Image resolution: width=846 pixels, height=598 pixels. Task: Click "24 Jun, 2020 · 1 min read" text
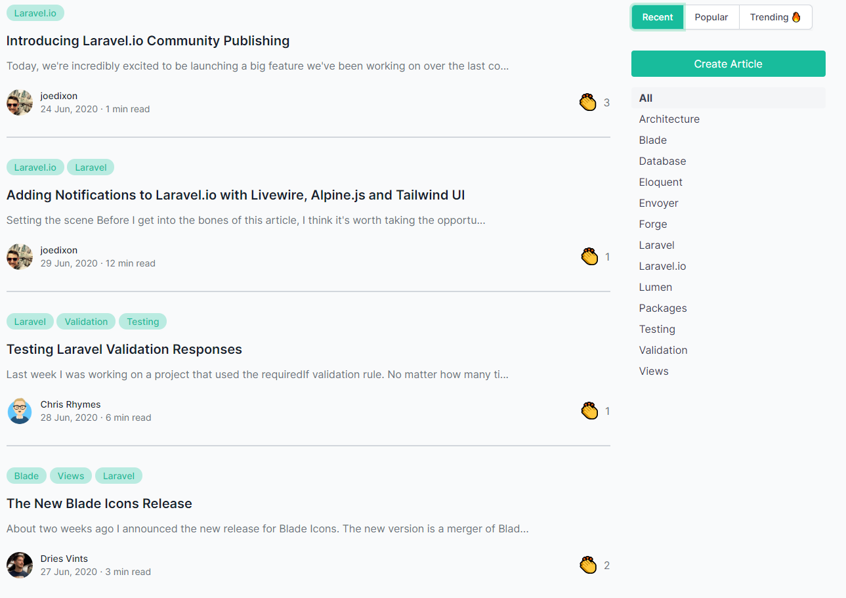coord(95,109)
